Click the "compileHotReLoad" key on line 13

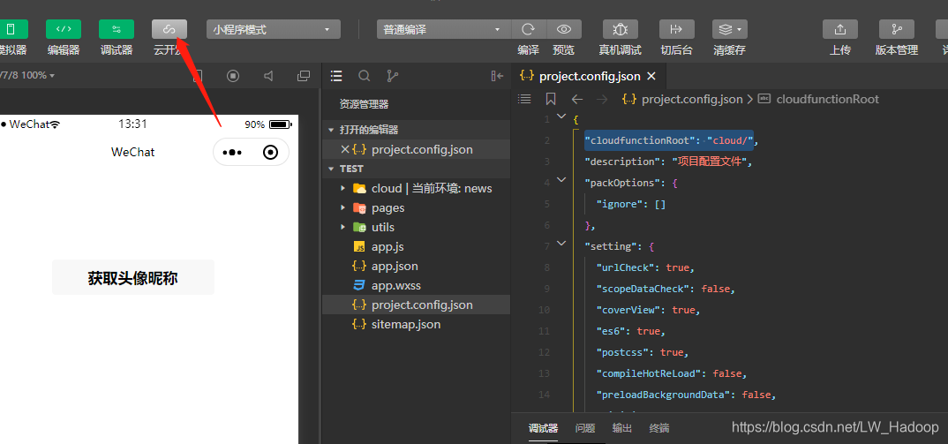(x=649, y=373)
